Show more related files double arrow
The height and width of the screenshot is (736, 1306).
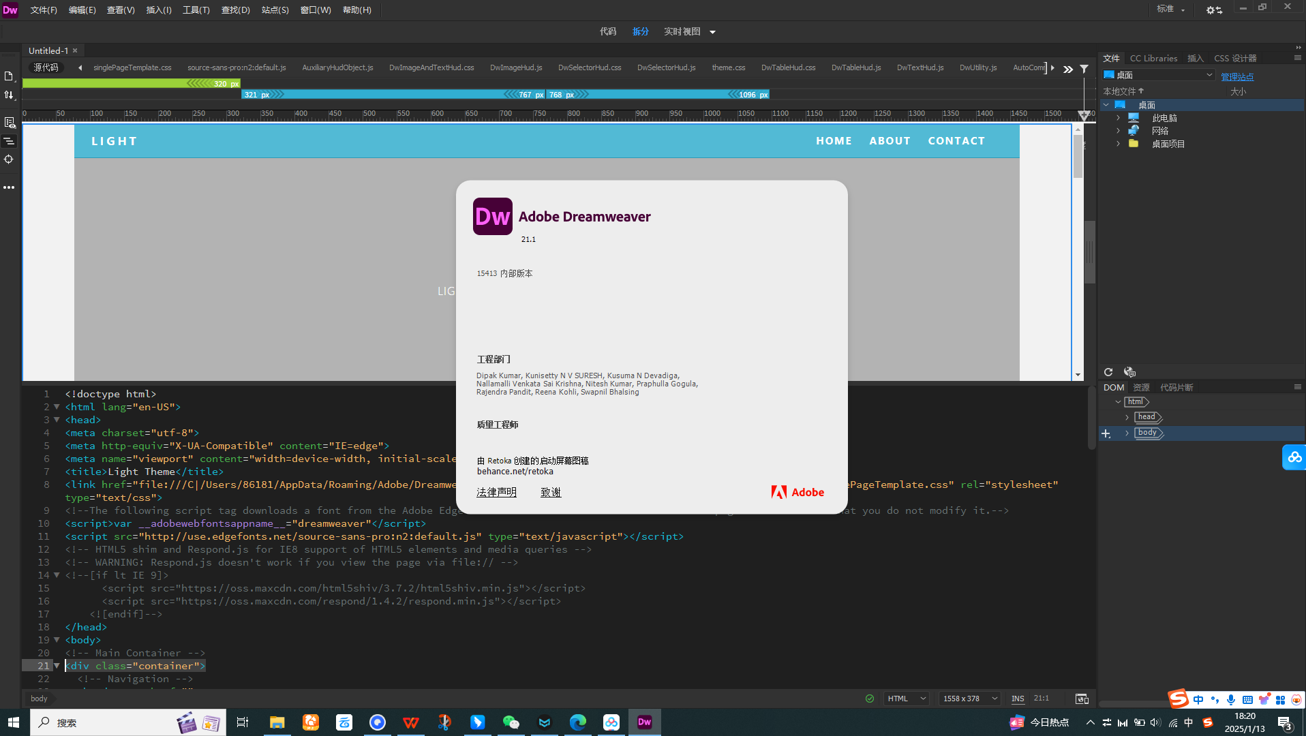(1068, 69)
